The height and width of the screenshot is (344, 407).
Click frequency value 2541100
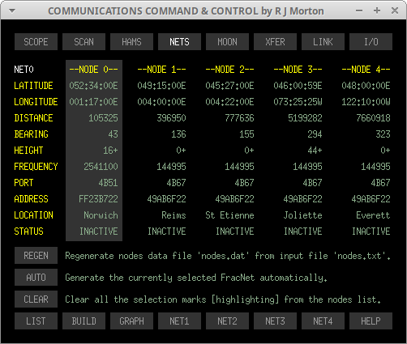pyautogui.click(x=101, y=167)
